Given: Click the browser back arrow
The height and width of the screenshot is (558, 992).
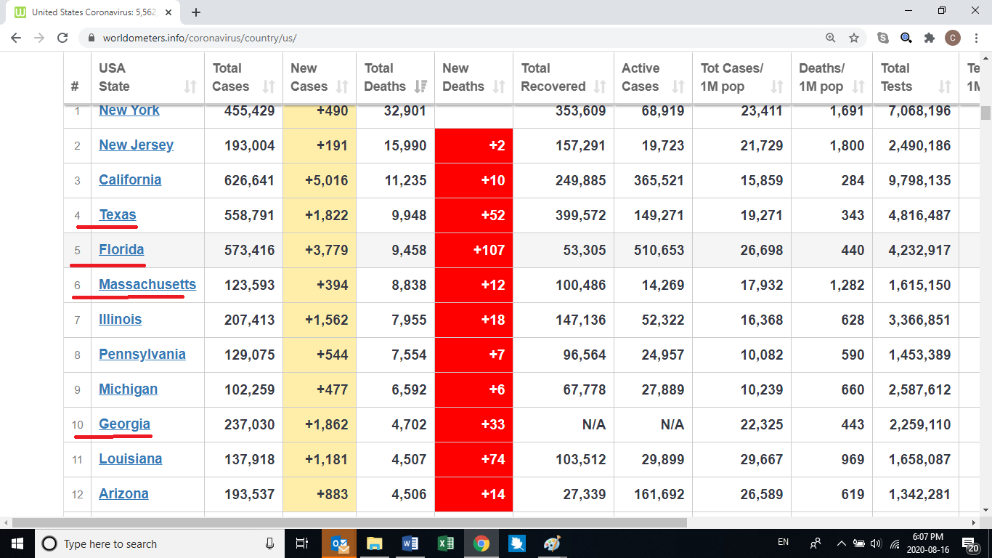Looking at the screenshot, I should click(x=16, y=38).
